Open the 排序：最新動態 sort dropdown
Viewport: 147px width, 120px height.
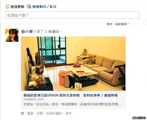[118, 24]
